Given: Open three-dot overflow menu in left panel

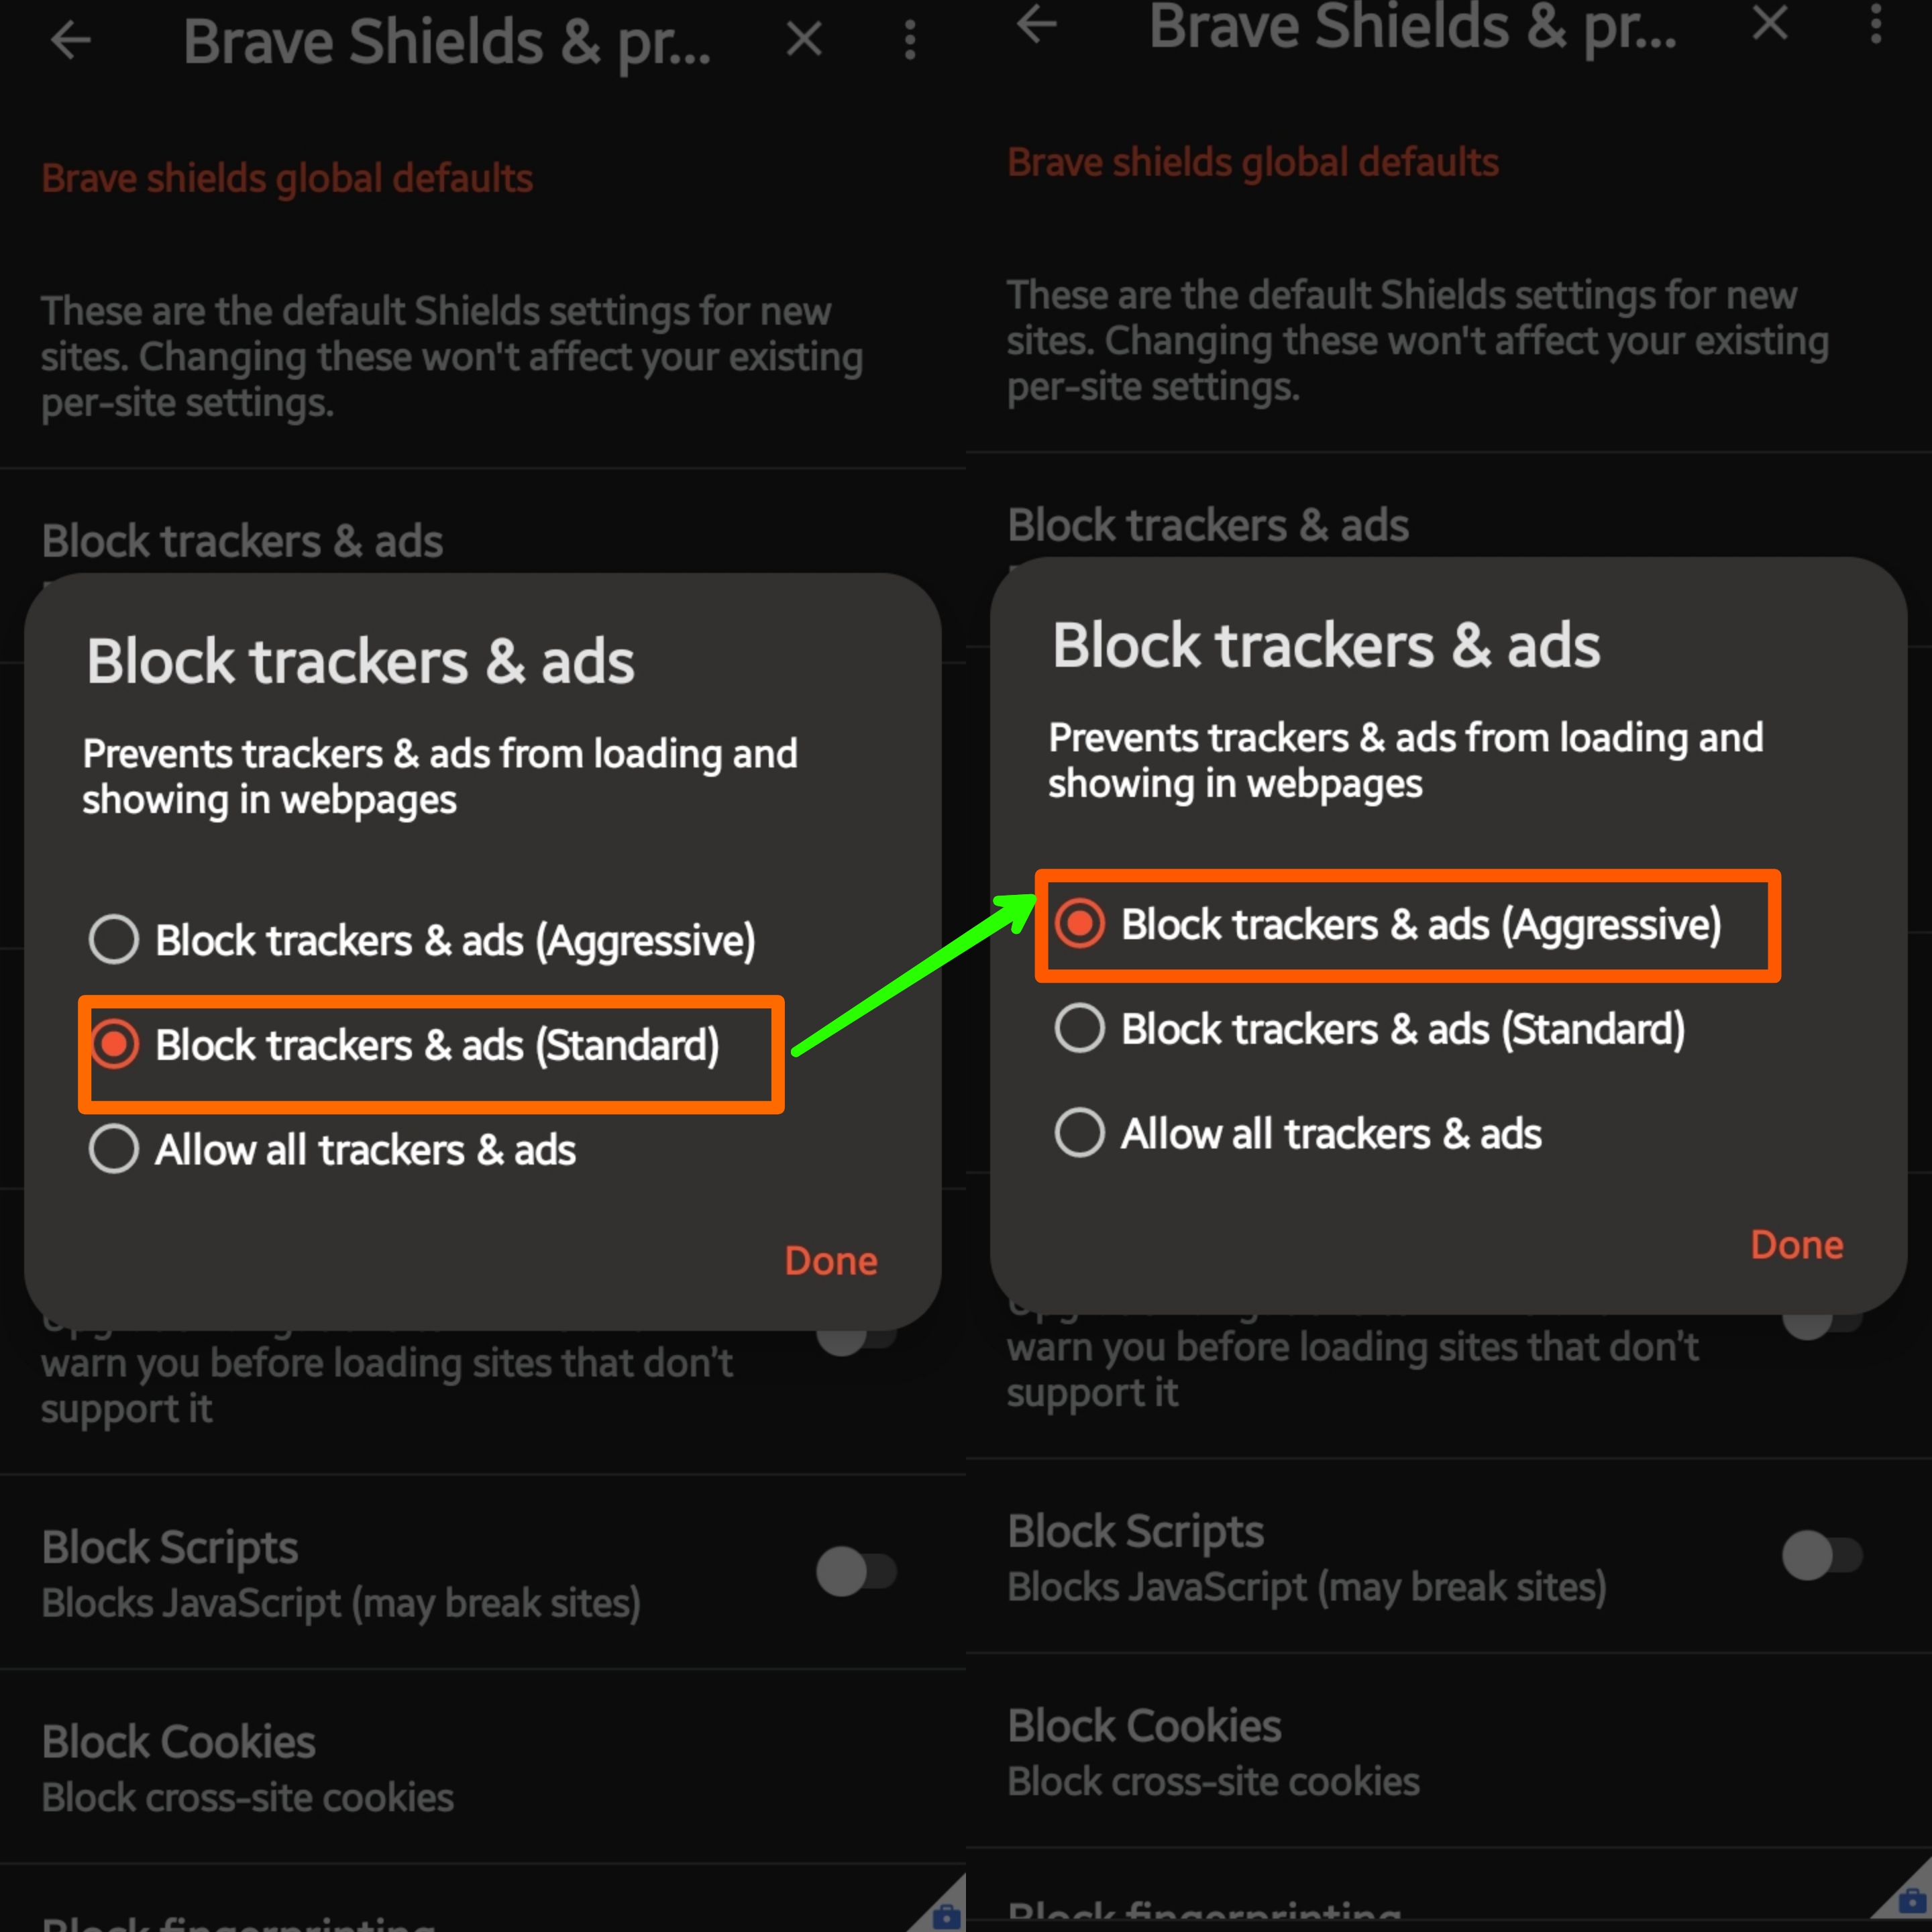Looking at the screenshot, I should coord(910,40).
